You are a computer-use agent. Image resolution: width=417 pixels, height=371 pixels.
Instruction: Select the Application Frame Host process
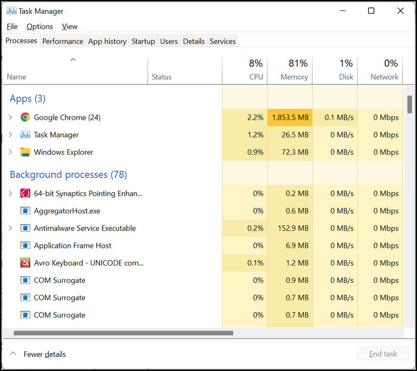pos(73,245)
